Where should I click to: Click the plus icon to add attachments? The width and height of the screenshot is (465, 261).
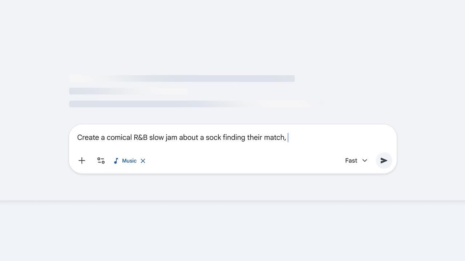point(82,161)
